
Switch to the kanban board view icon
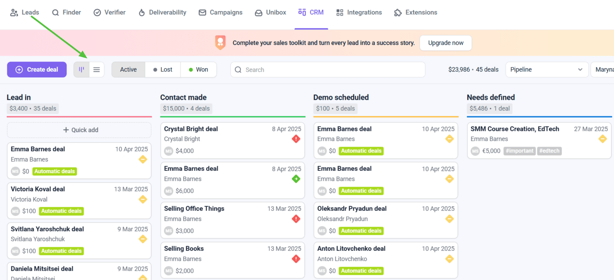coord(82,70)
